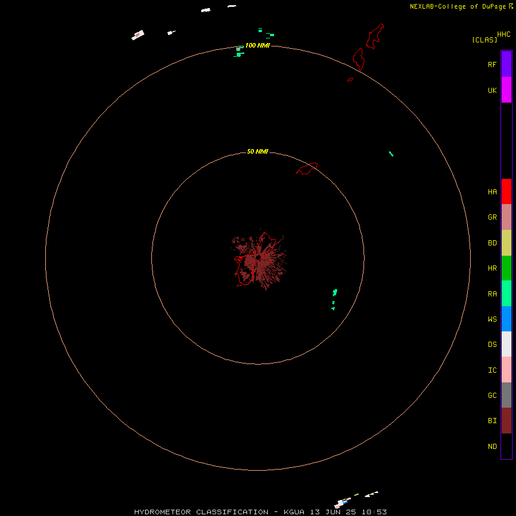Click the HR legend label
This screenshot has height=516, width=516.
coord(492,268)
